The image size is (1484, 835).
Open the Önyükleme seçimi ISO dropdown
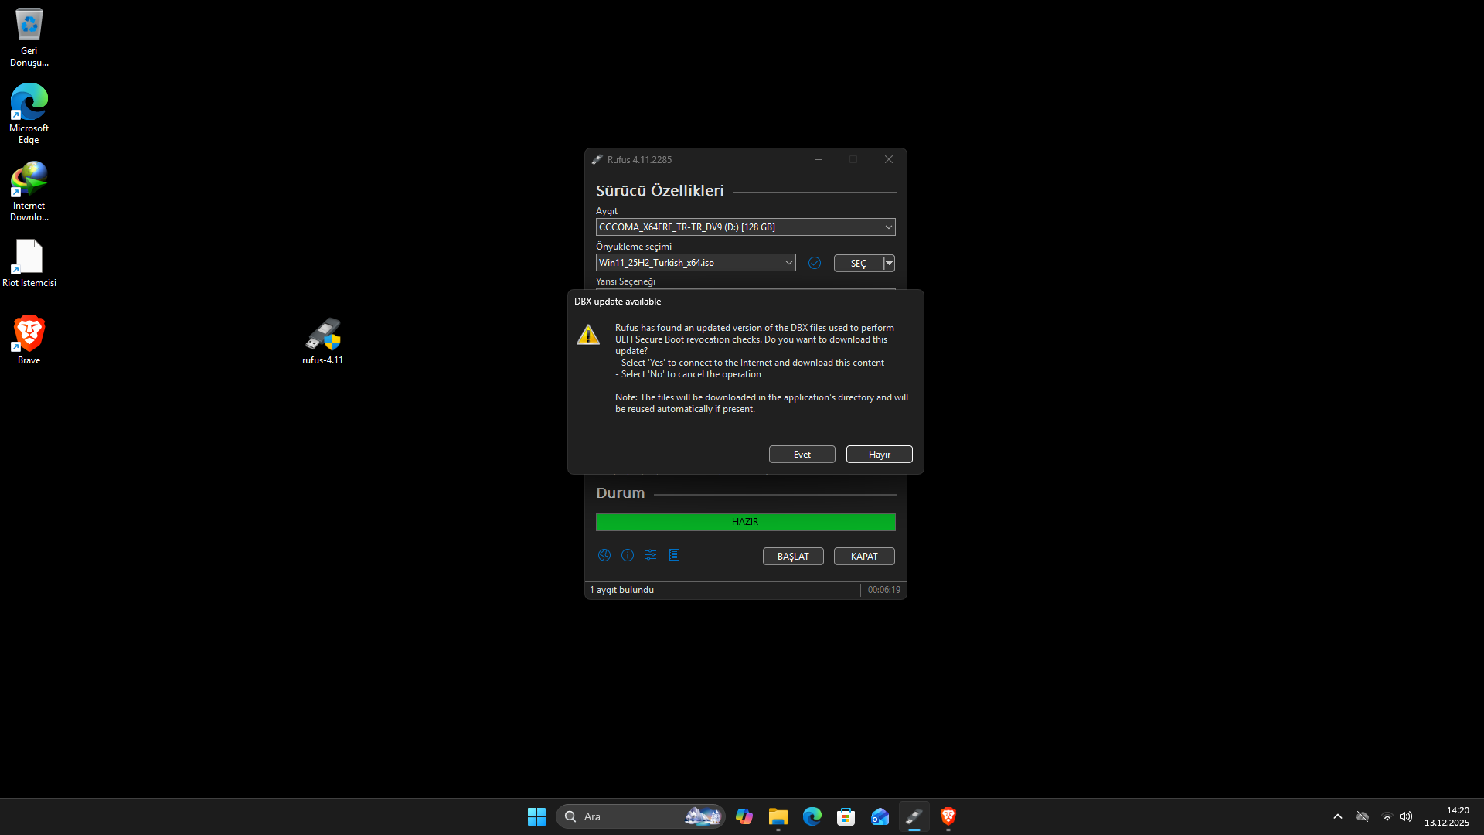coord(696,263)
